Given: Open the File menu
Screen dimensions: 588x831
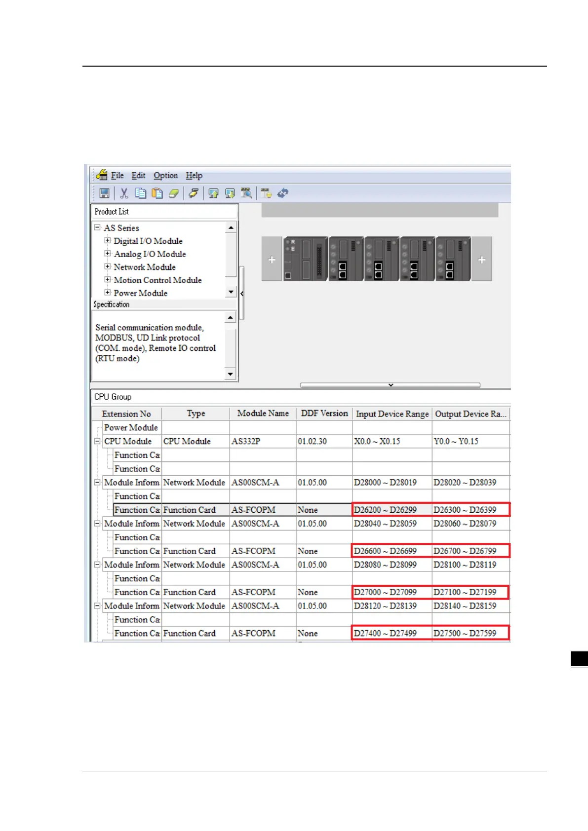Looking at the screenshot, I should [x=117, y=175].
